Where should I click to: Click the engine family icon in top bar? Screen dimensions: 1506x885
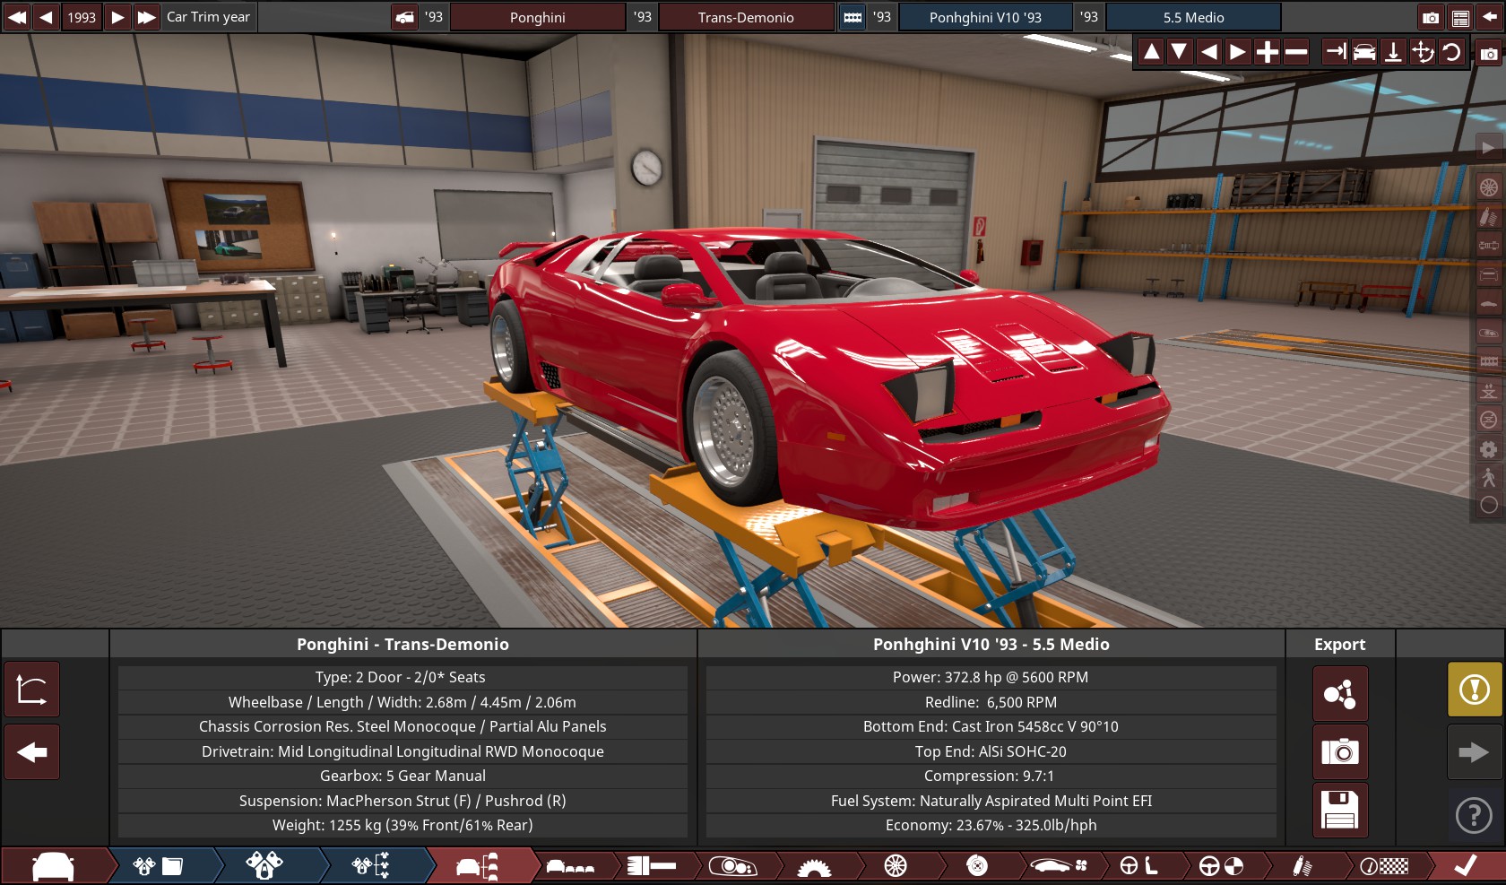[x=853, y=17]
